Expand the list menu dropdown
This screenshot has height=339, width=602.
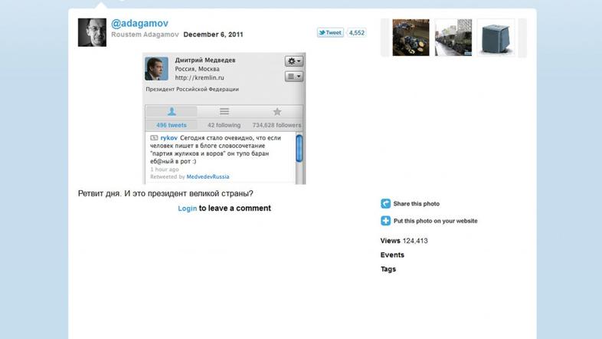click(x=294, y=77)
